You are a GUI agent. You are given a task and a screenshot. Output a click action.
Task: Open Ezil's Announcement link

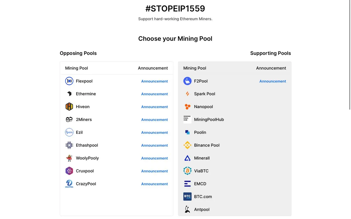click(x=154, y=132)
